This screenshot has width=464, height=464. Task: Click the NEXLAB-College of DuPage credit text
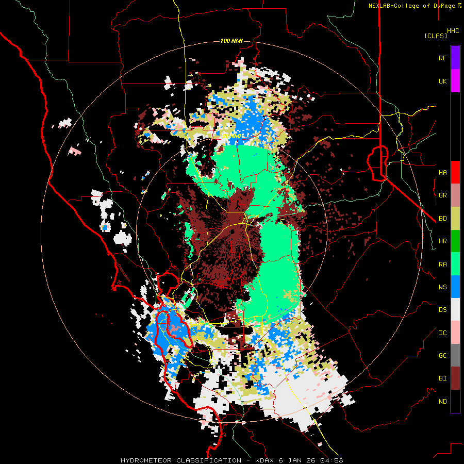click(x=413, y=6)
